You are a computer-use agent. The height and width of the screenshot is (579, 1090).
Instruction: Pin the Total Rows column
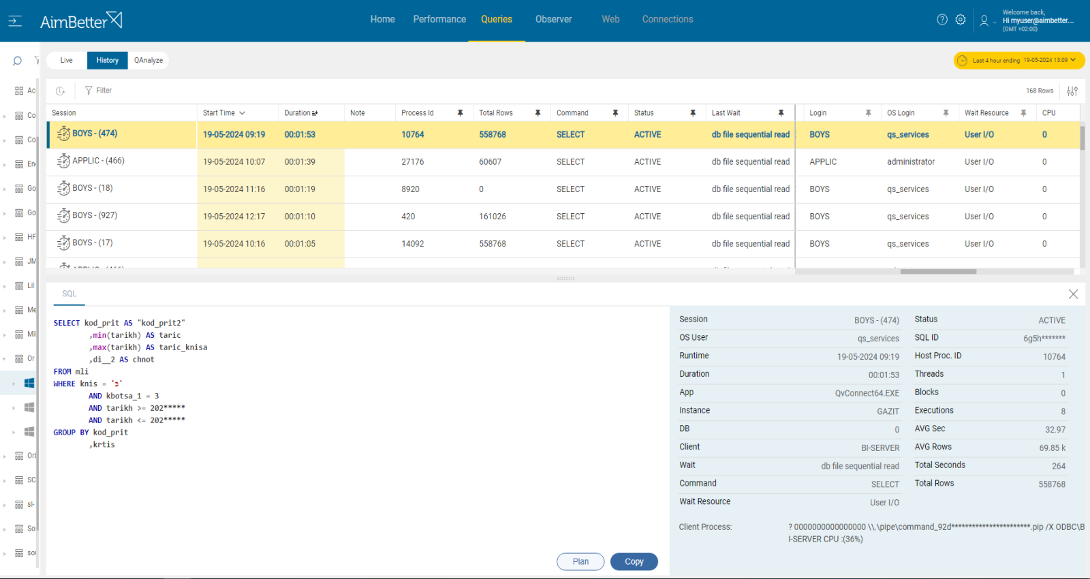pos(538,113)
